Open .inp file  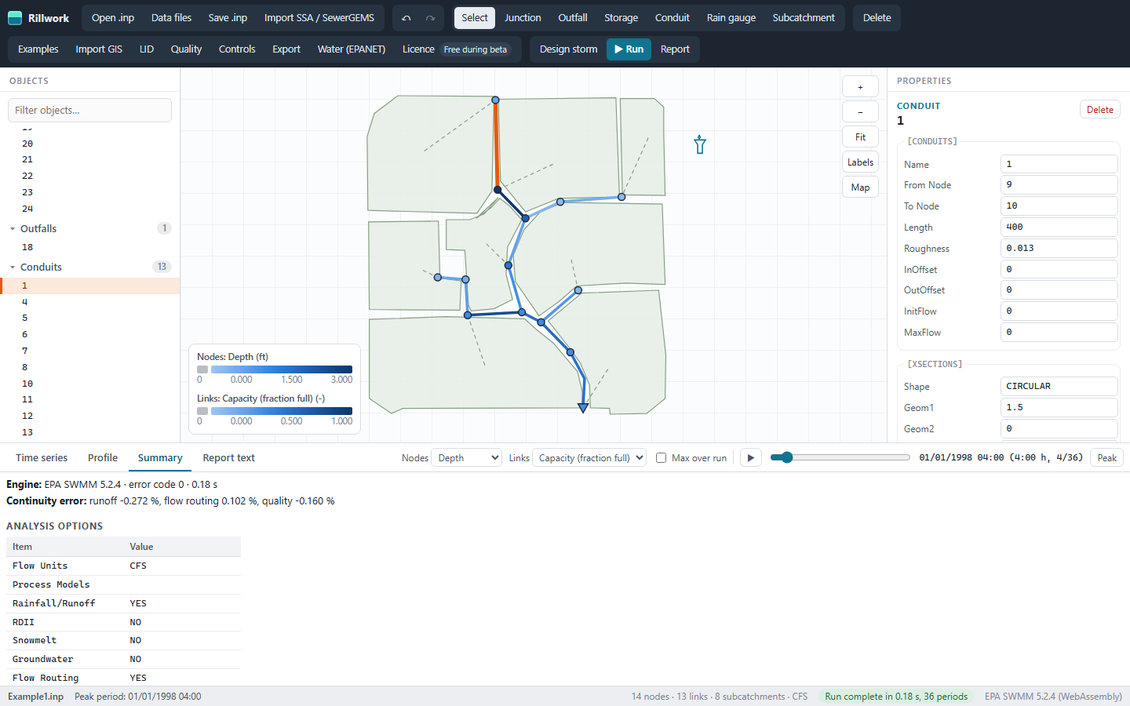coord(113,17)
